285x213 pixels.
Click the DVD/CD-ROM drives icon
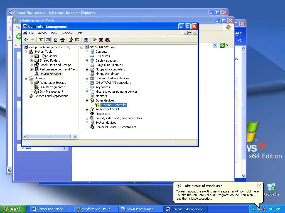tap(92, 65)
